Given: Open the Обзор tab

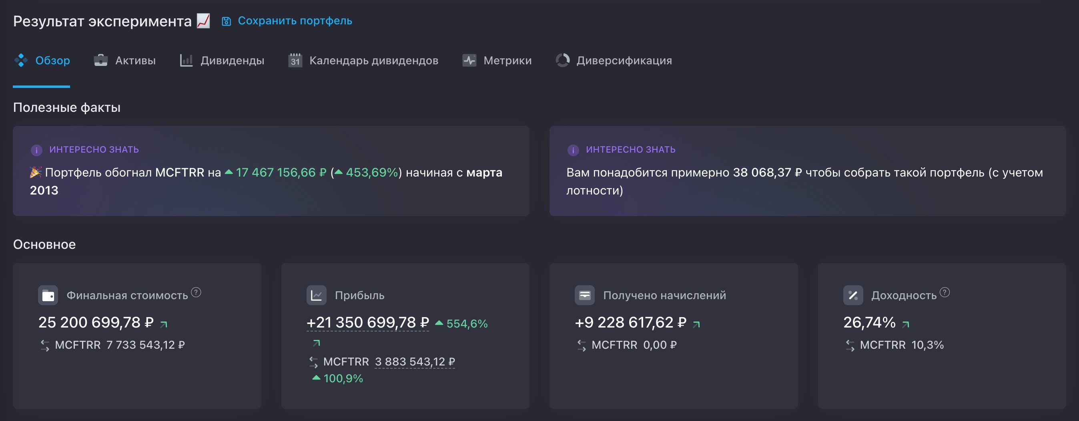Looking at the screenshot, I should pos(42,61).
